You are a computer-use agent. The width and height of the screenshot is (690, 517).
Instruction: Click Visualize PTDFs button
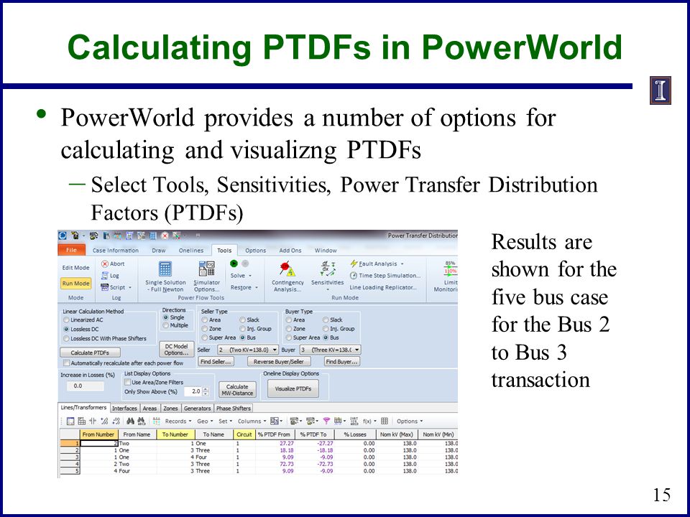coord(293,389)
